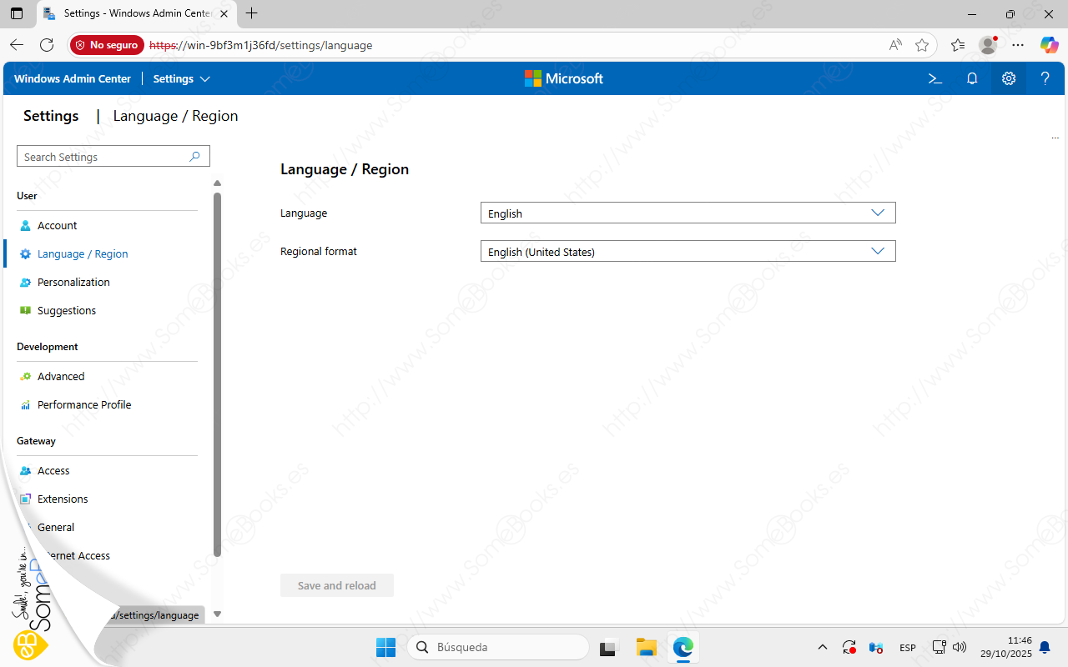The height and width of the screenshot is (667, 1068).
Task: Click the Windows Admin Center title link
Action: point(73,78)
